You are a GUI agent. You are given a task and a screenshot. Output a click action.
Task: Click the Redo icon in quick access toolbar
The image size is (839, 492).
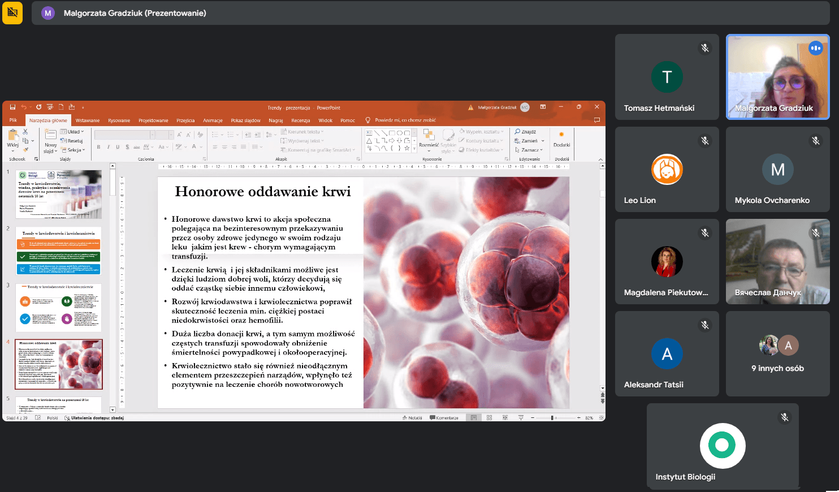coord(38,107)
